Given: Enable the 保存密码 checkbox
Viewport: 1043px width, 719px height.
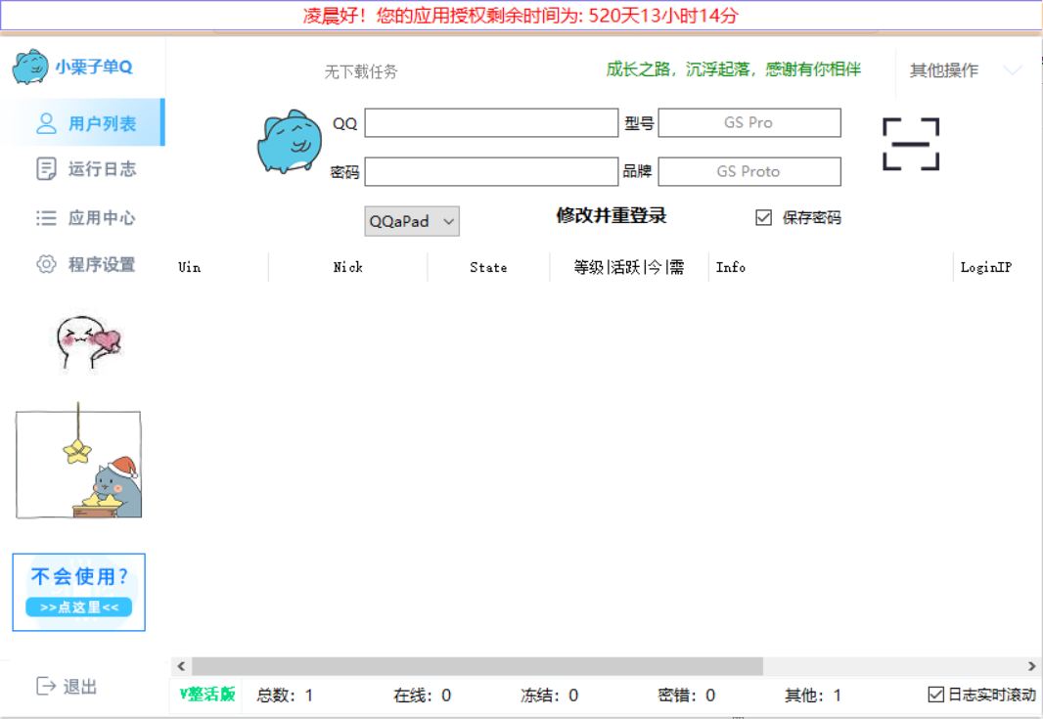Looking at the screenshot, I should [764, 217].
